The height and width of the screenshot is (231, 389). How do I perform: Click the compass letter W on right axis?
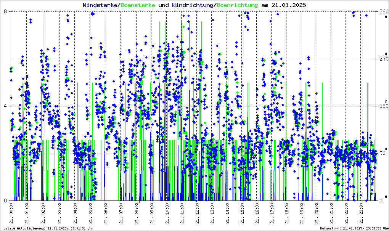(x=386, y=54)
